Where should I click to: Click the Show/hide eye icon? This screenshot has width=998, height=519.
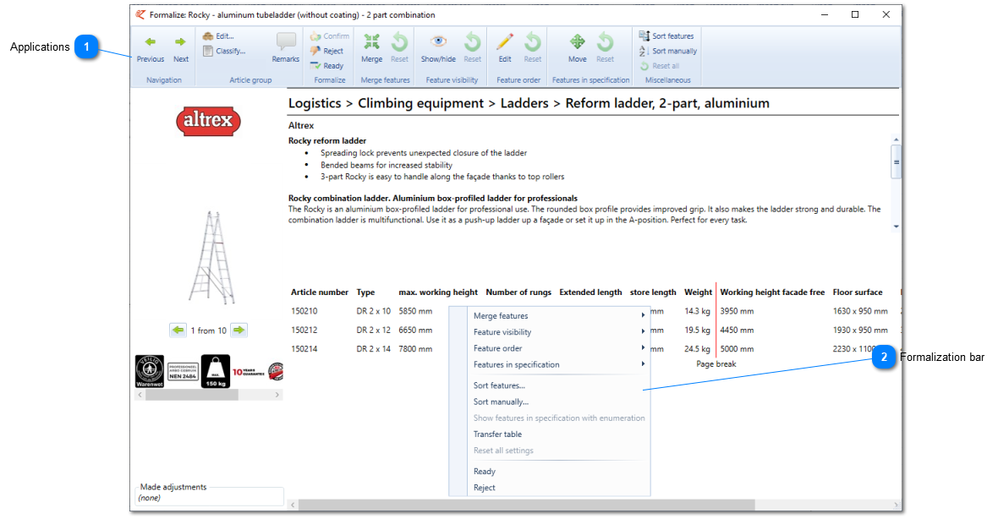[x=438, y=41]
